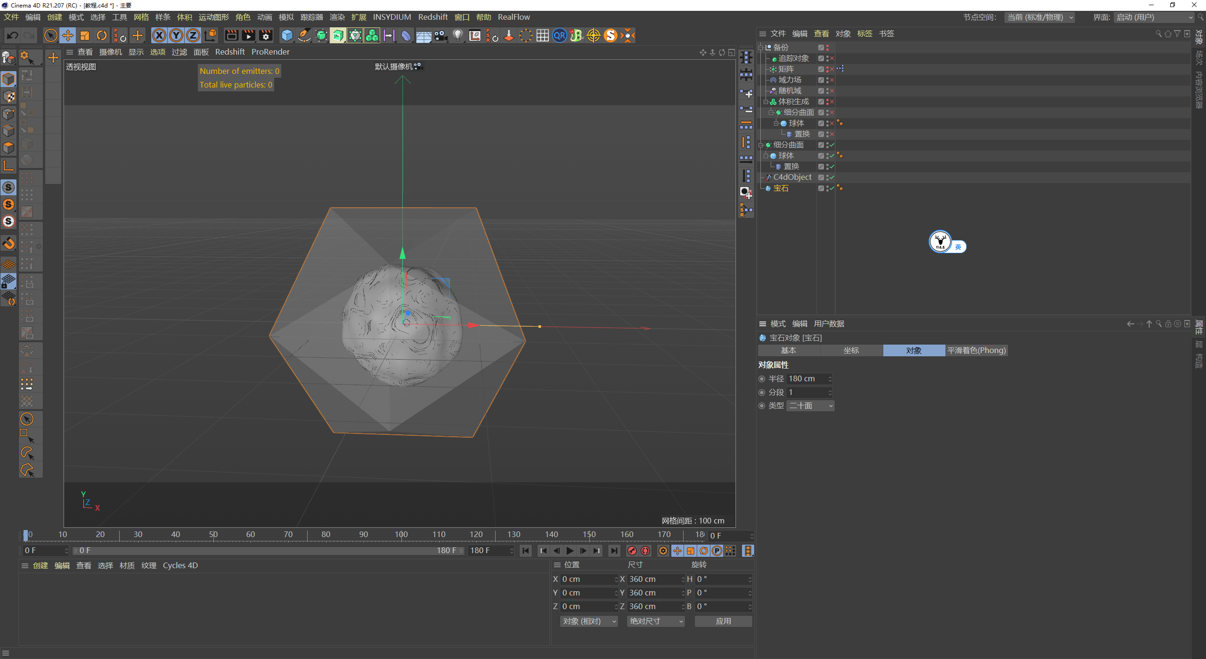Click the Camera object icon

point(441,35)
